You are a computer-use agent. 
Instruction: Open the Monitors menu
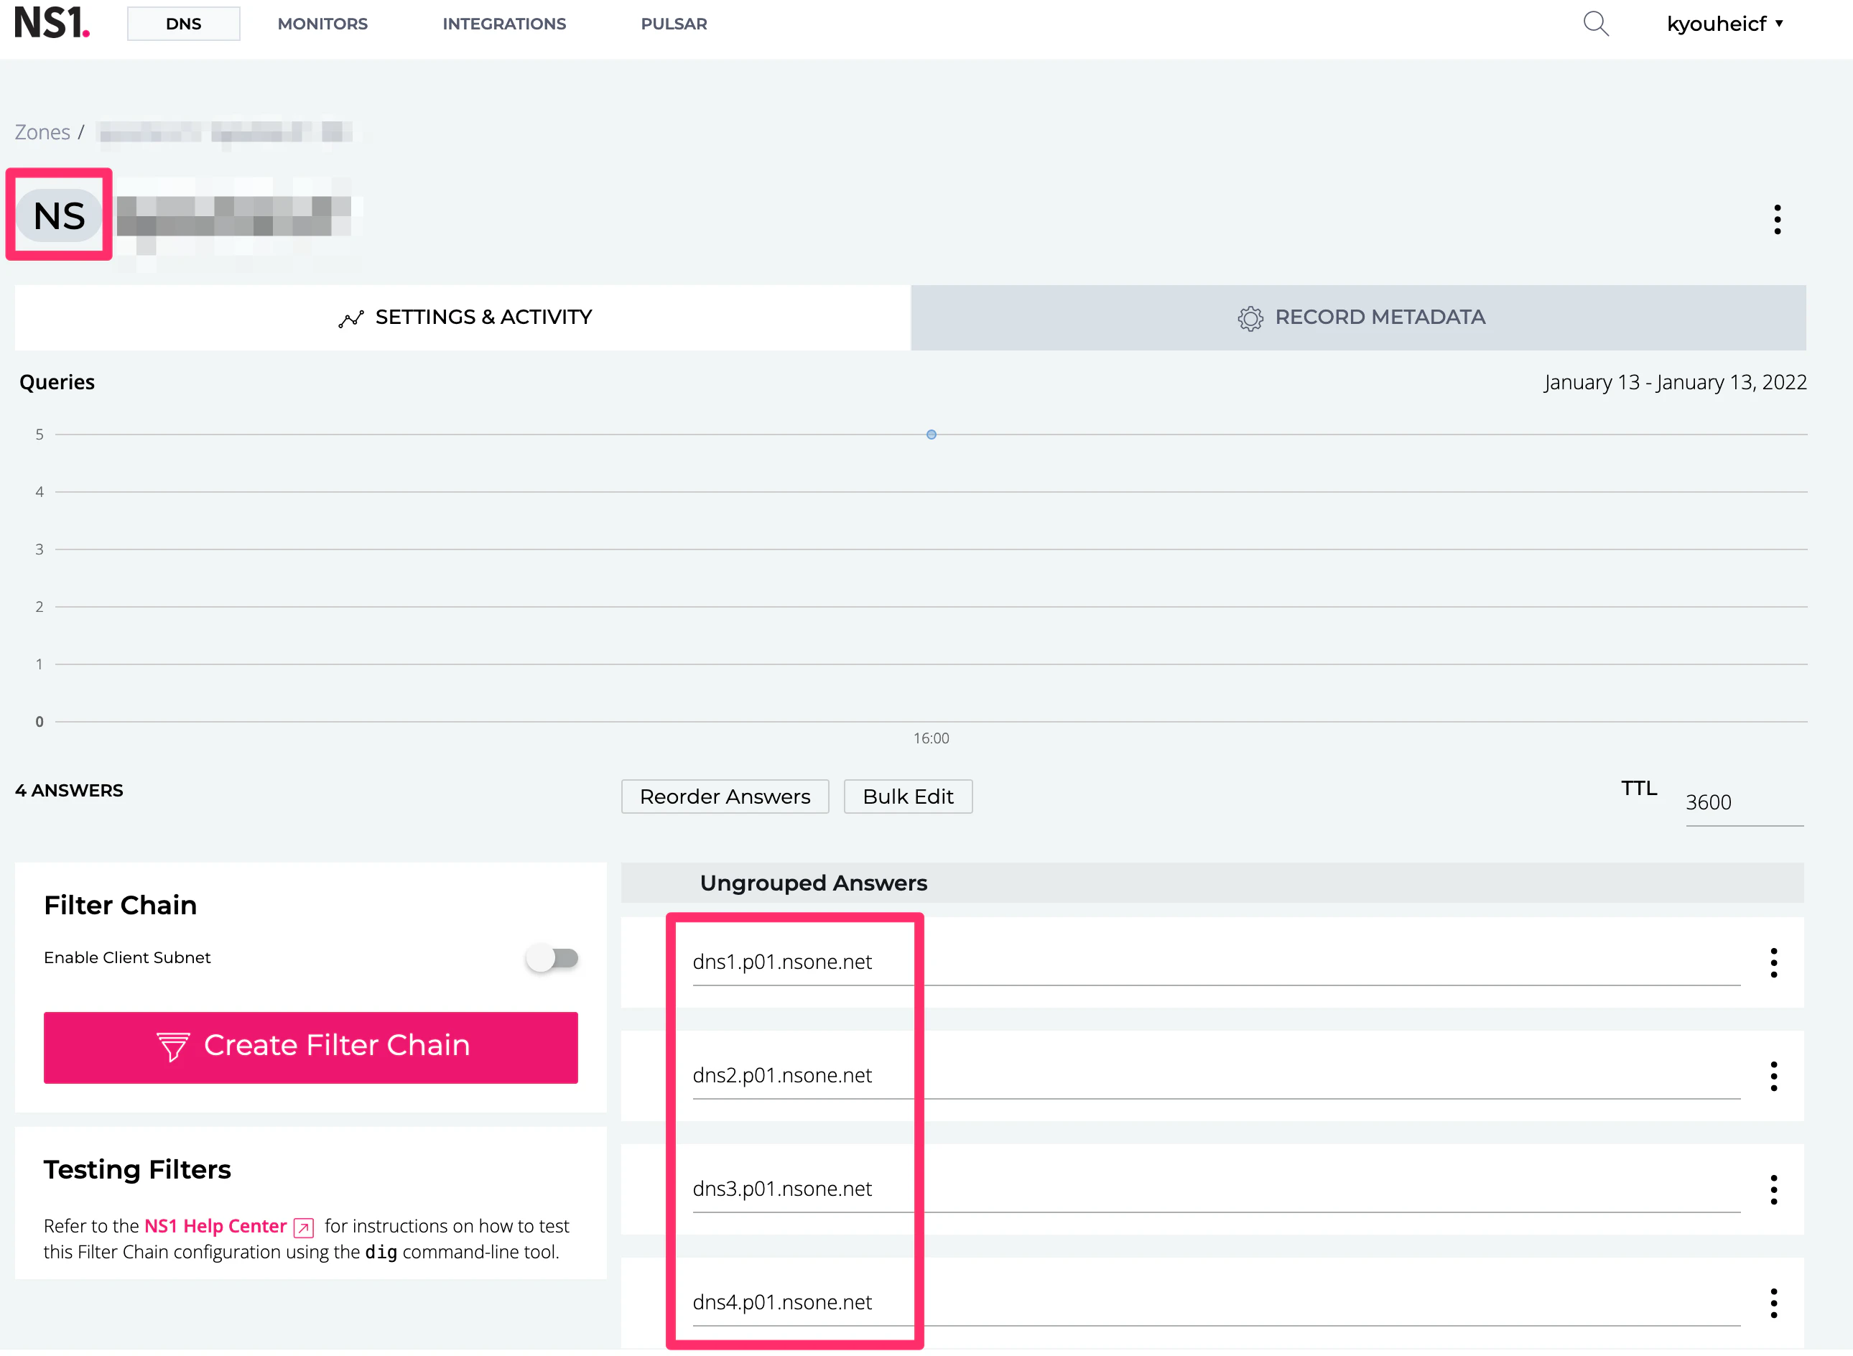tap(322, 24)
